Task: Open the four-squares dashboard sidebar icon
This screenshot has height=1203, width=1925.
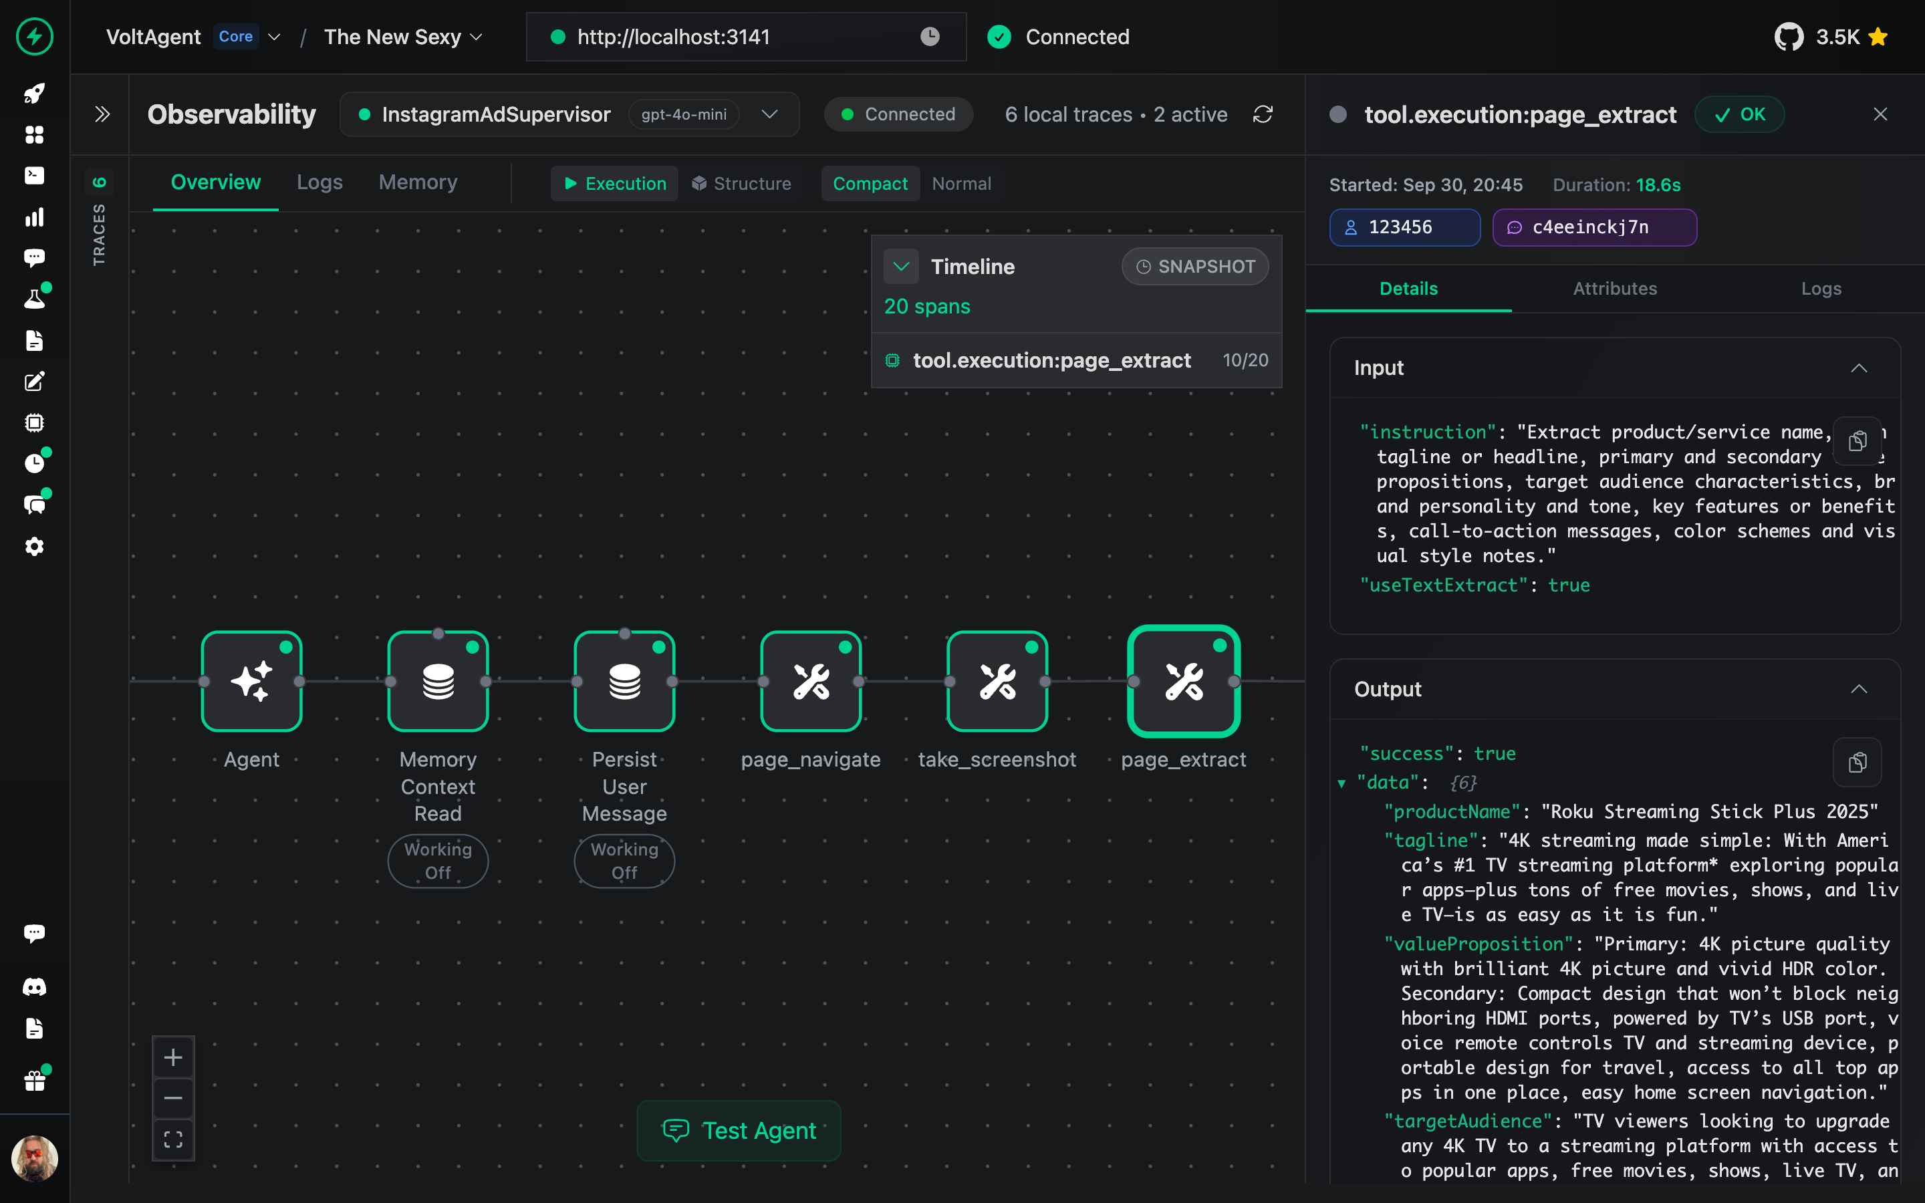Action: pyautogui.click(x=34, y=134)
